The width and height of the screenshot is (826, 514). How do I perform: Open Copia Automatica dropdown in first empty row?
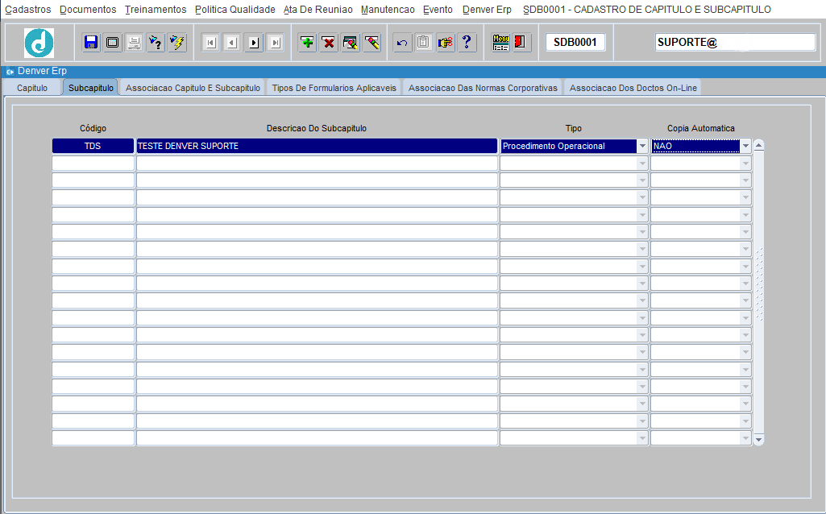tap(745, 164)
